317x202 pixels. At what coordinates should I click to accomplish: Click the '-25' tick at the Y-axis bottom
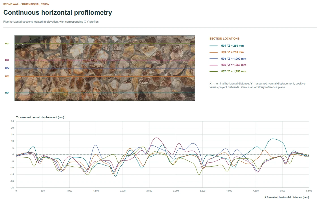[12, 188]
